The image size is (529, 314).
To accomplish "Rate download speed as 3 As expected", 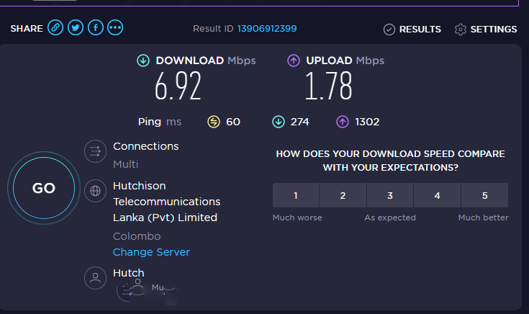I will point(390,195).
